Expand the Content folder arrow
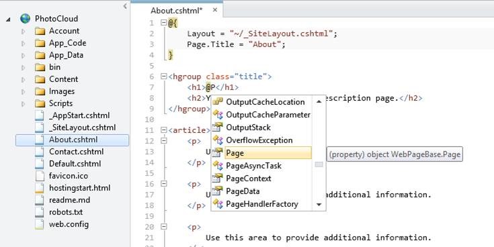 tap(23, 79)
